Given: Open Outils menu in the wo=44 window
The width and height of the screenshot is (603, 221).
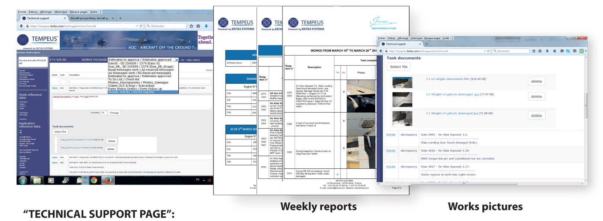Looking at the screenshot, I should (446, 38).
